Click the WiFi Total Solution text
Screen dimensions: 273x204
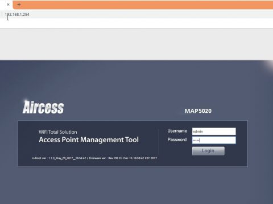pyautogui.click(x=58, y=132)
